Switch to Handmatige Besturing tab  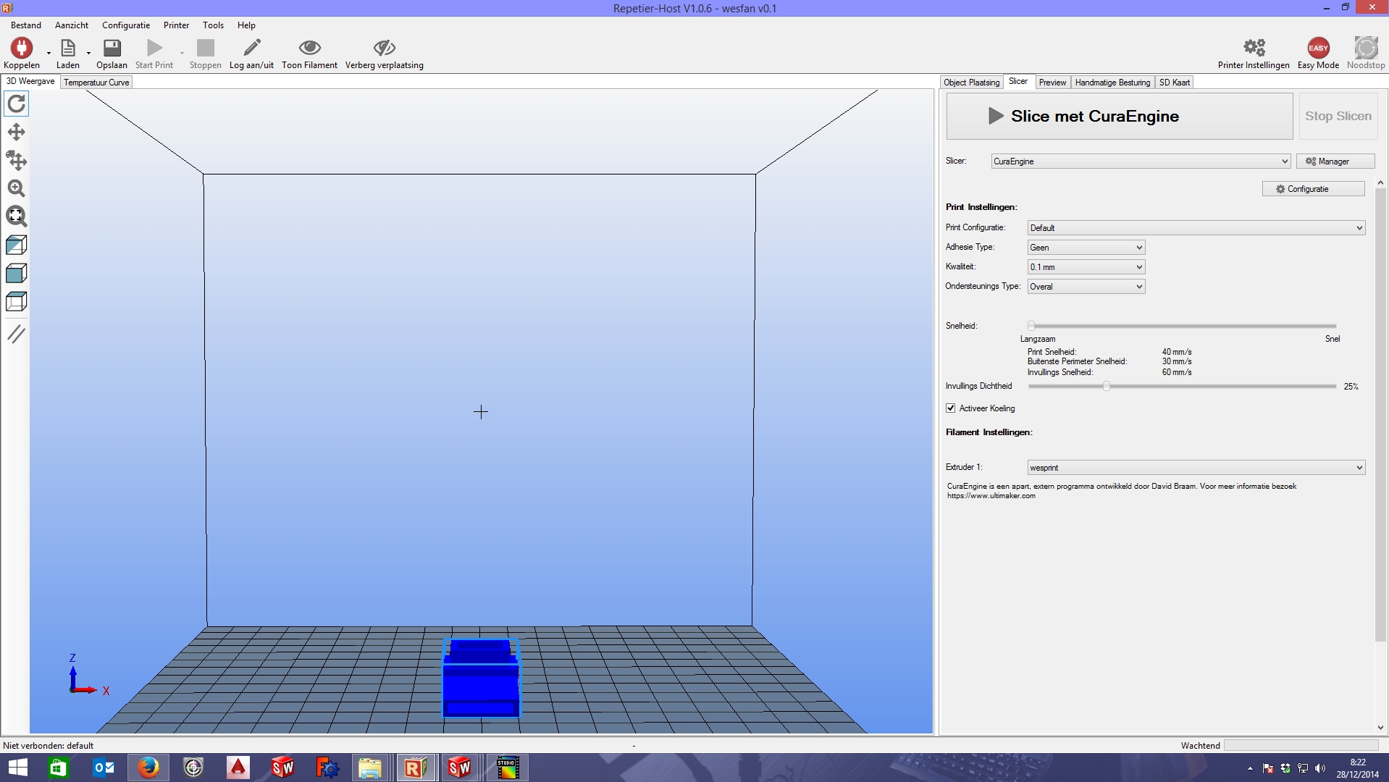pyautogui.click(x=1112, y=83)
